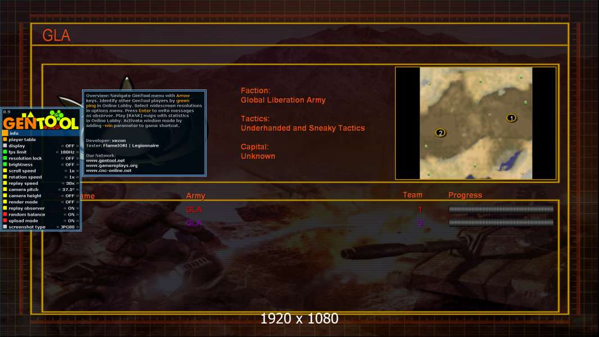
Task: Click the Global Liberation Army faction text
Action: point(283,100)
